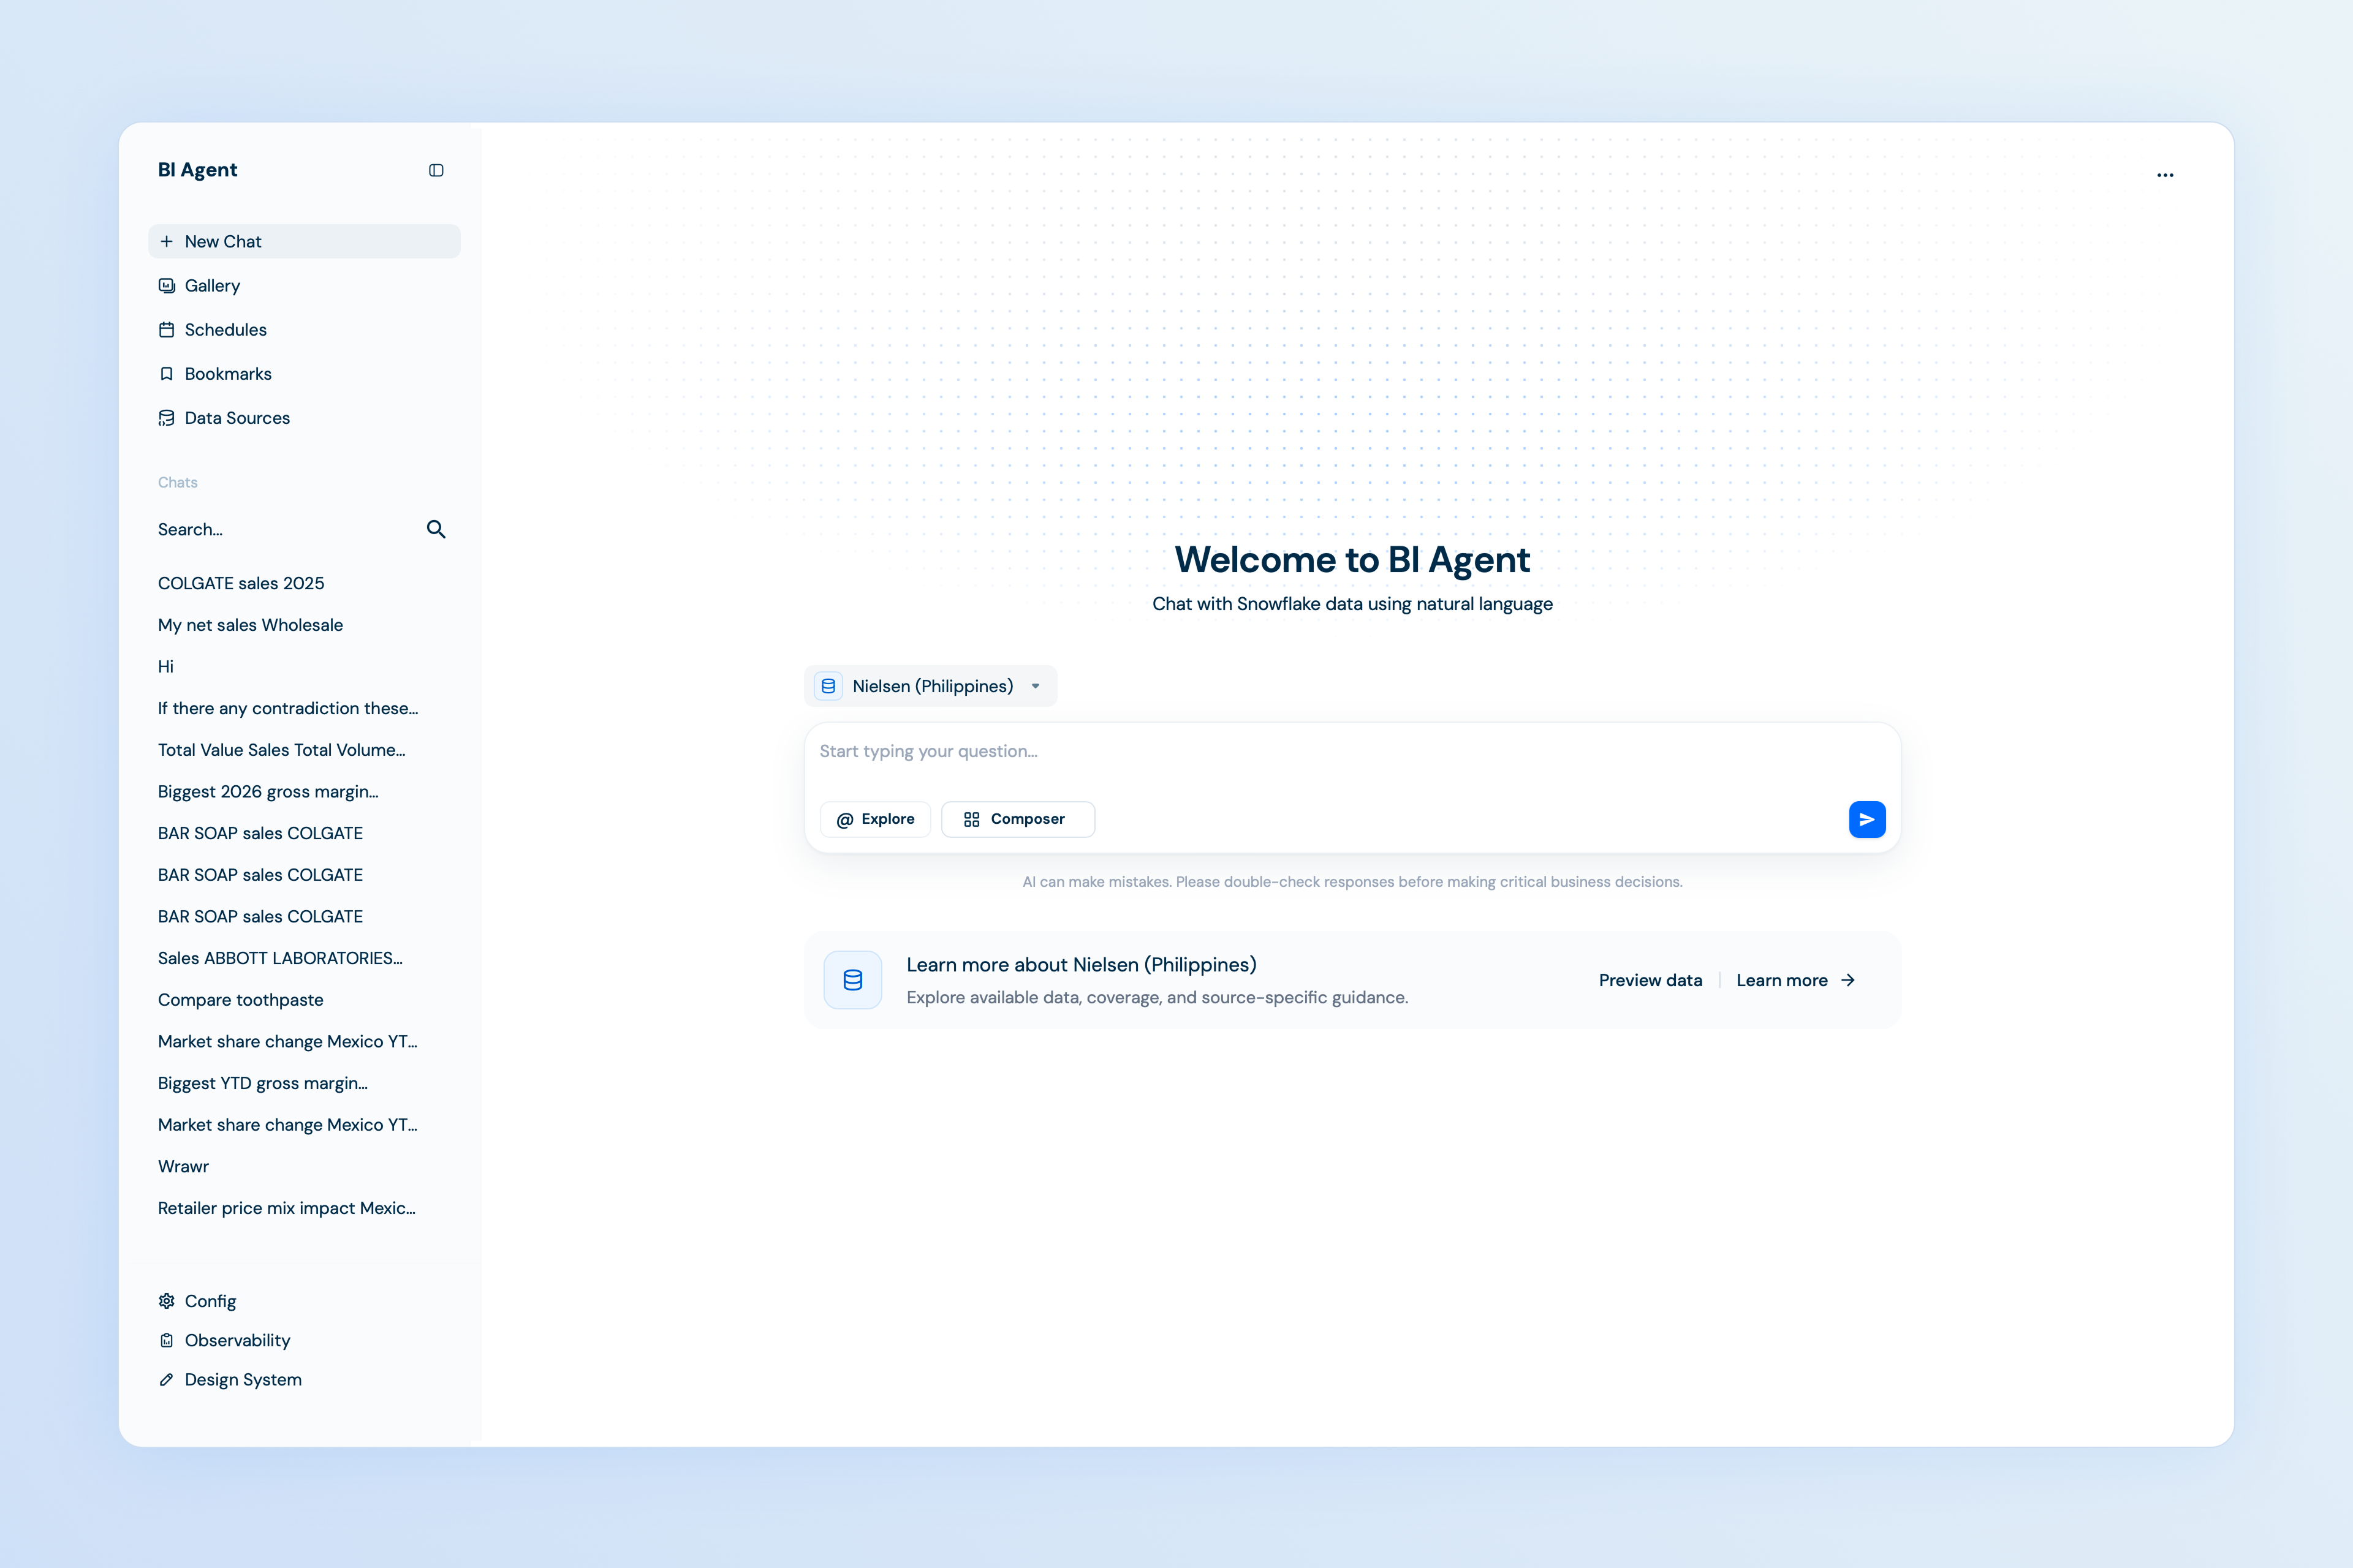Open the Biggest YTD gross margin chat
Screen dimensions: 2353x1568
263,1083
